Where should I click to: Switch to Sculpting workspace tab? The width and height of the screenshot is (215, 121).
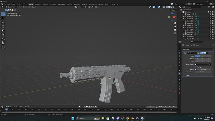[45, 4]
